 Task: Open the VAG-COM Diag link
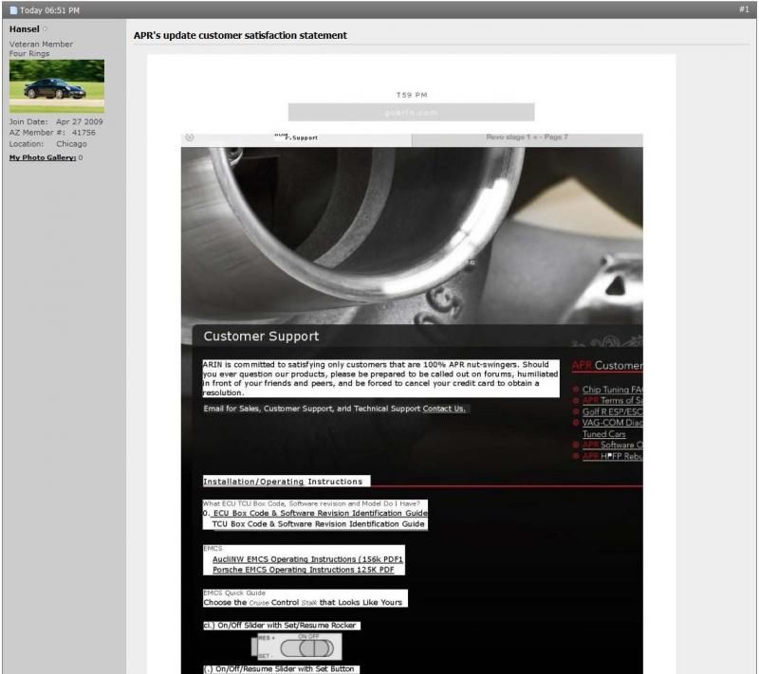612,423
